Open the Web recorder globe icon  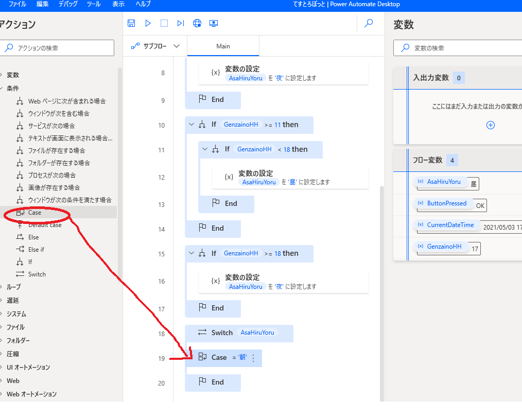(197, 23)
